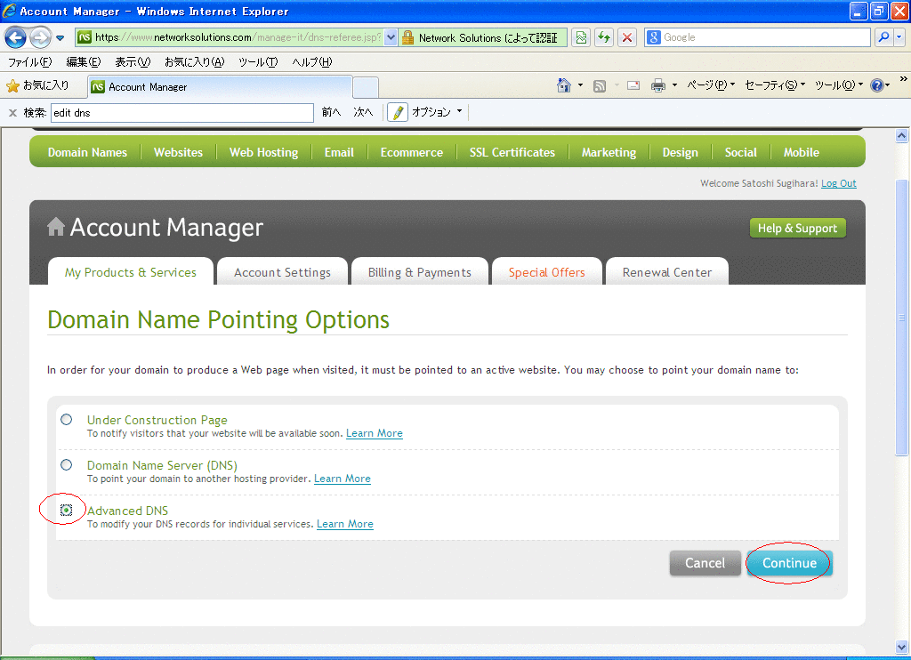Expand the address bar history dropdown
Image resolution: width=911 pixels, height=660 pixels.
coord(391,37)
